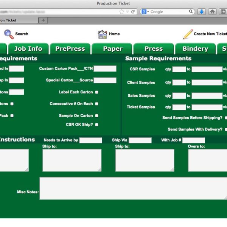Image resolution: width=227 pixels, height=227 pixels.
Task: Select the Job Info tab
Action: [x=28, y=49]
